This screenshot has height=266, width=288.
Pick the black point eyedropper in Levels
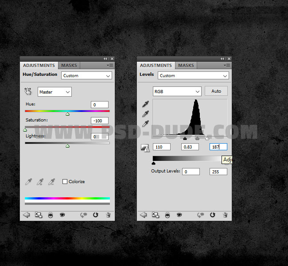click(145, 104)
